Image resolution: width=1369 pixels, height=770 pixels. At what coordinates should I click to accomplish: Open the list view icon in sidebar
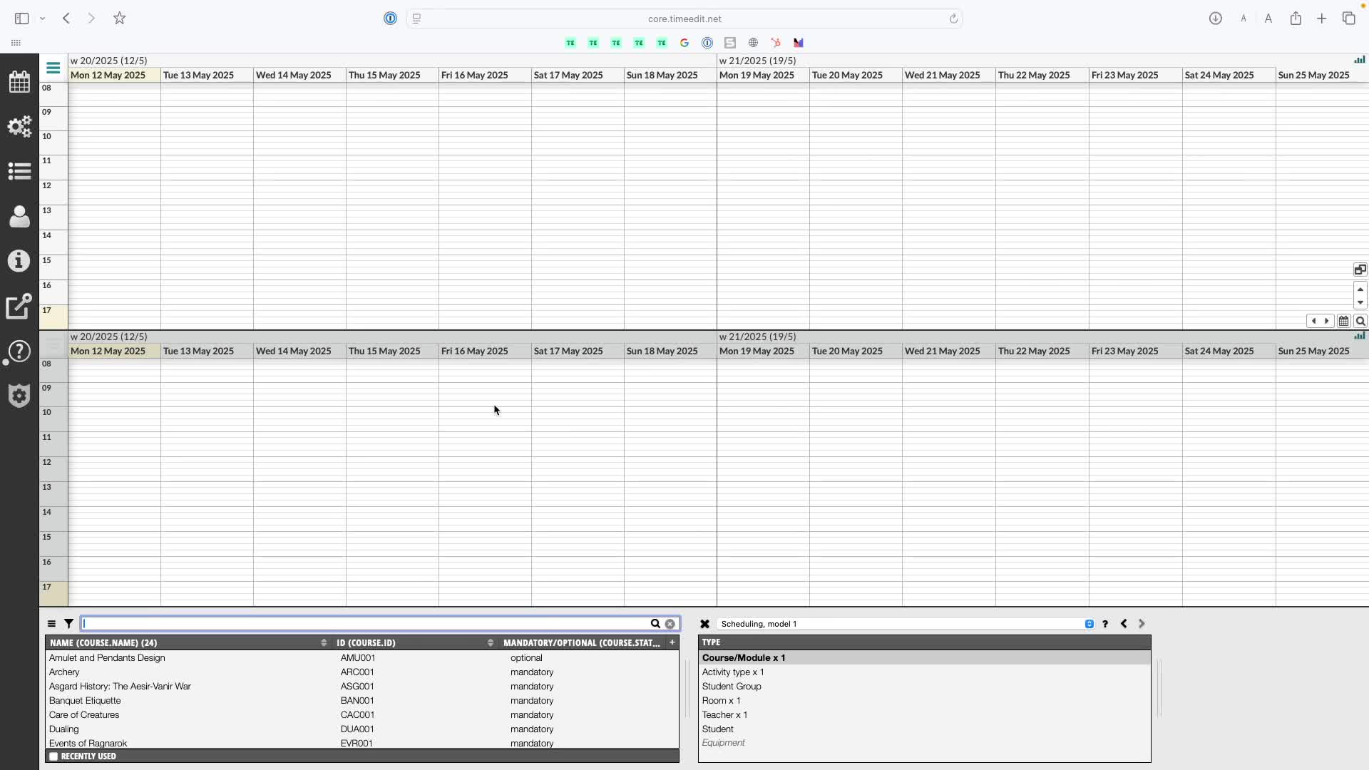(19, 171)
